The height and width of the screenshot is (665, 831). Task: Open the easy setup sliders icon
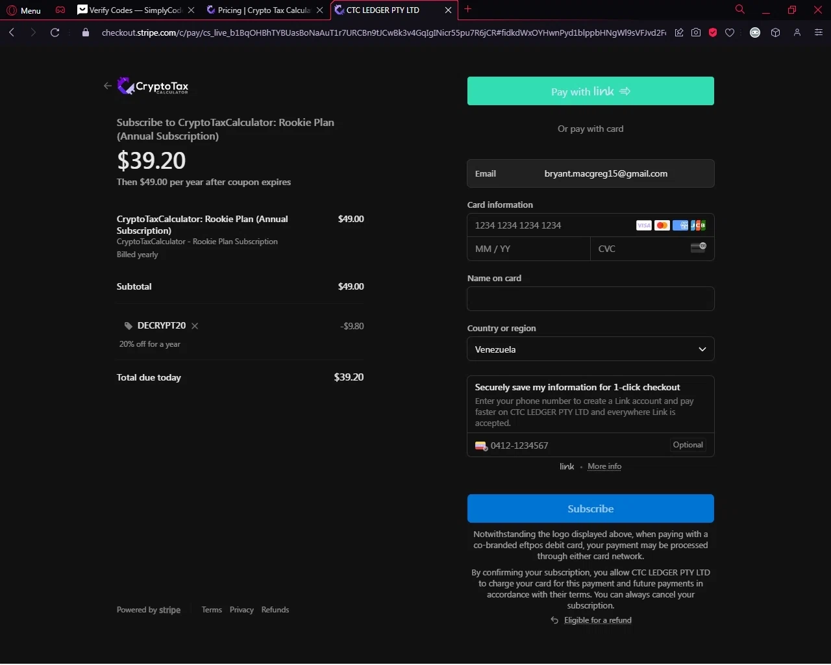[819, 32]
